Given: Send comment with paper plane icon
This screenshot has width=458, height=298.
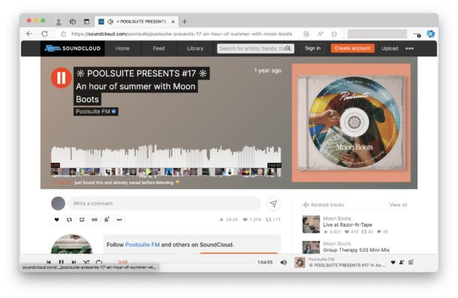Looking at the screenshot, I should tap(273, 203).
